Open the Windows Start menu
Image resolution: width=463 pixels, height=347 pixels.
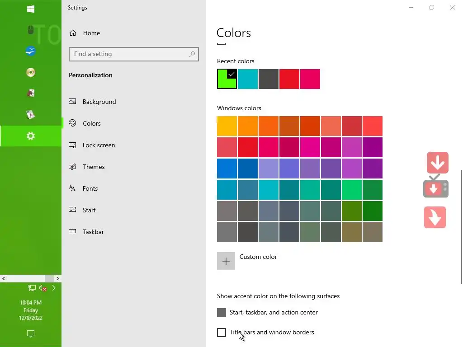pyautogui.click(x=31, y=9)
